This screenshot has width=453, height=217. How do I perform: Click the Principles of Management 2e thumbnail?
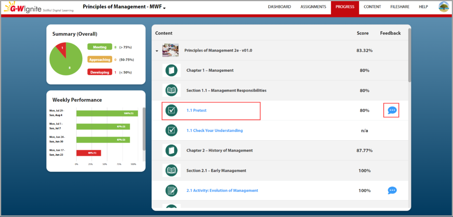pos(171,50)
